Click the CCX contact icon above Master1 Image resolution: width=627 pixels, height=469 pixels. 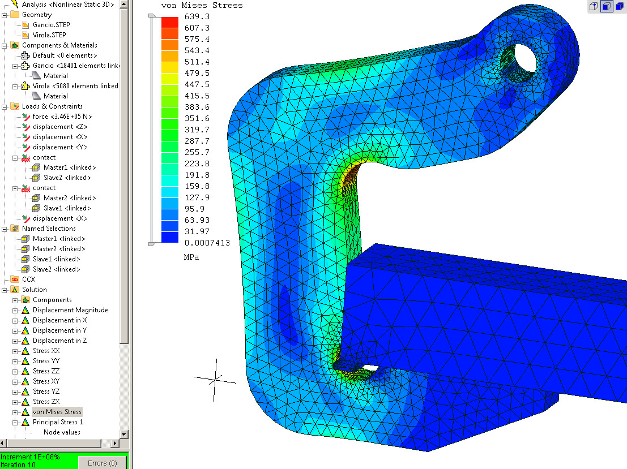25,157
